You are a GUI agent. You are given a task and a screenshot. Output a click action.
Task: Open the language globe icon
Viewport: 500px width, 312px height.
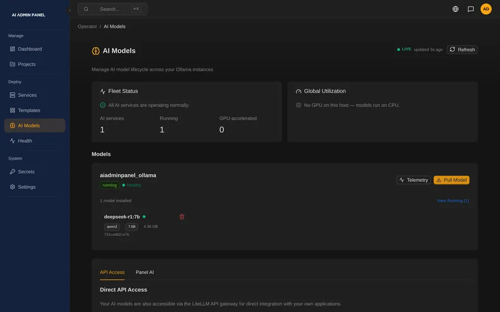pos(455,9)
